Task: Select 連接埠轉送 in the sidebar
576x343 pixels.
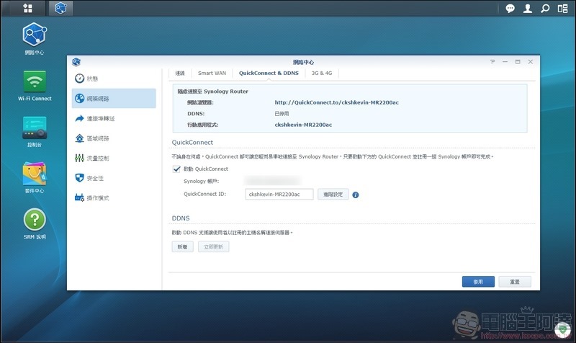Action: [114, 118]
